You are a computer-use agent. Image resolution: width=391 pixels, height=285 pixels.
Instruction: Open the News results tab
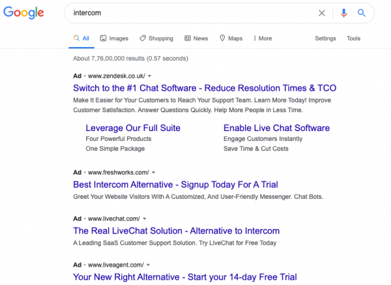(x=196, y=38)
